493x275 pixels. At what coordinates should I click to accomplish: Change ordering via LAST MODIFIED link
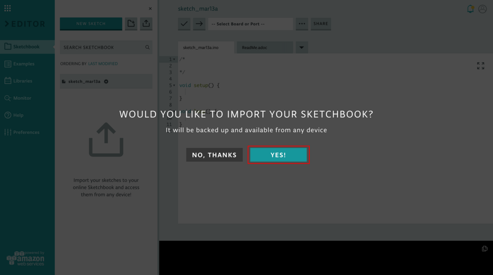point(103,64)
